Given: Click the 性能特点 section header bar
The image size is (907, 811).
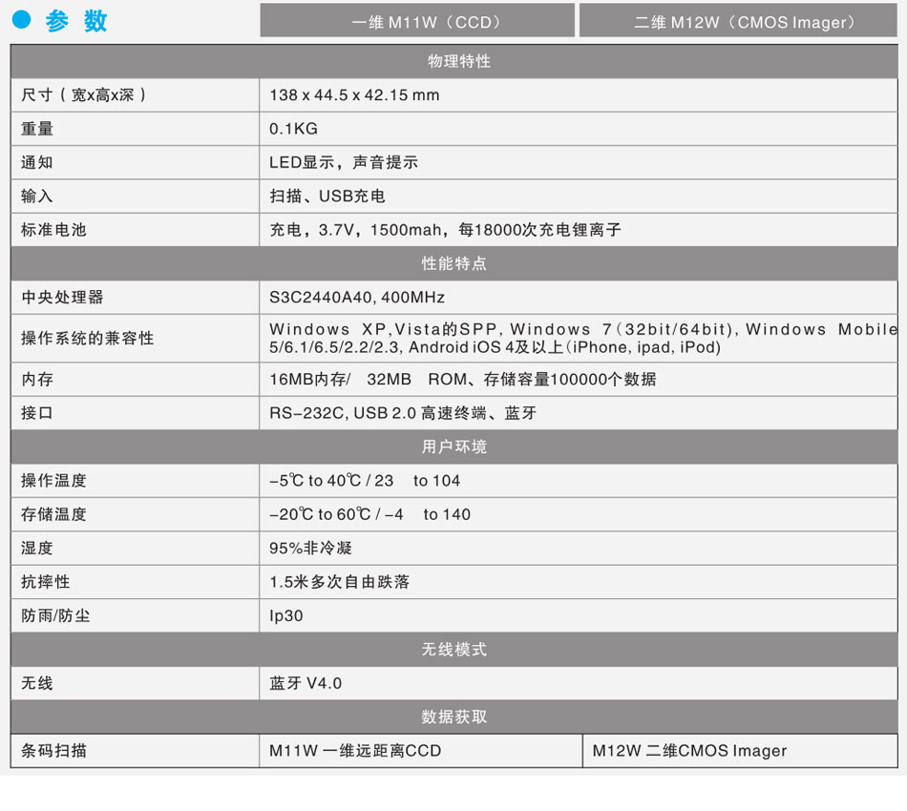Looking at the screenshot, I should click(454, 263).
